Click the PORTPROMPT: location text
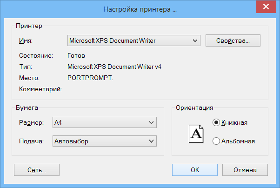The height and width of the screenshot is (188, 280). pos(90,78)
